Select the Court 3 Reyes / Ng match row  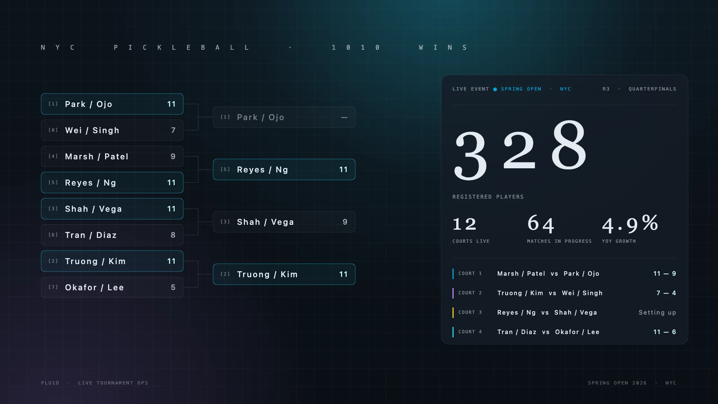click(564, 312)
